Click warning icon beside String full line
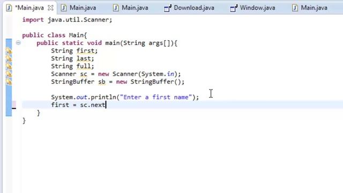 pos(9,66)
